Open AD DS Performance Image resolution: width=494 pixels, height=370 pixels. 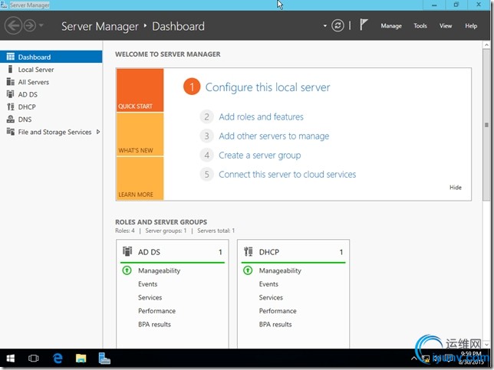156,311
